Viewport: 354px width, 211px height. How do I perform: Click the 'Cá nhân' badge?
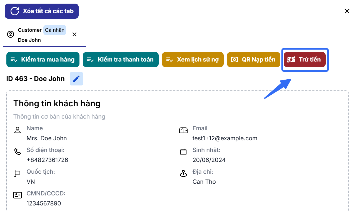point(55,30)
